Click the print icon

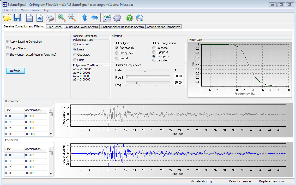[x=50, y=18]
